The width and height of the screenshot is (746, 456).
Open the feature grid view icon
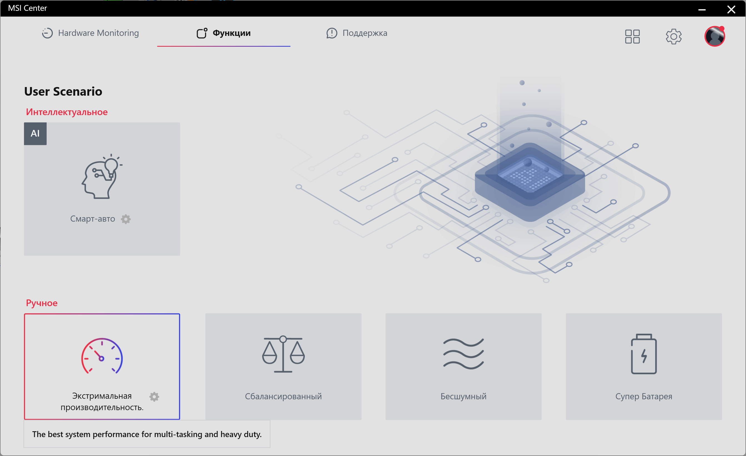click(632, 36)
